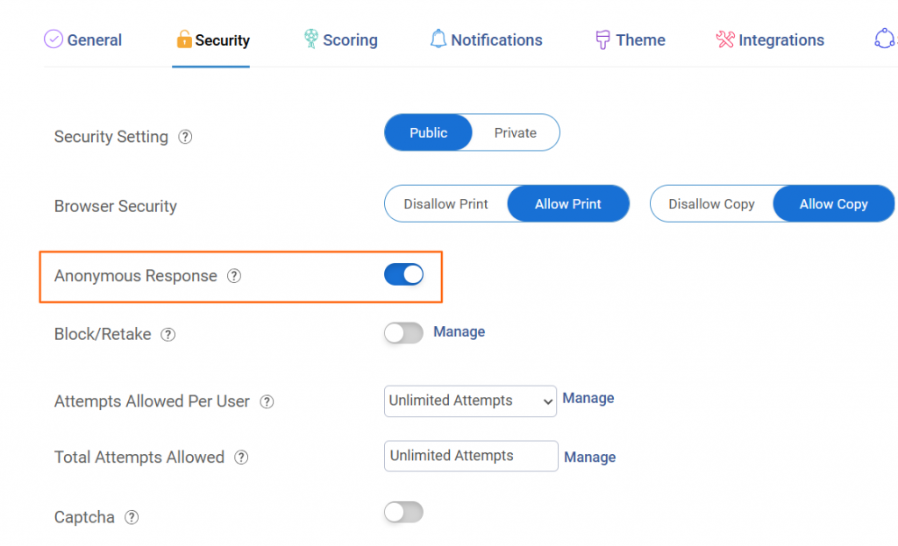Click the tools icon next to Integrations
Viewport: 898px width, 546px height.
pyautogui.click(x=725, y=39)
